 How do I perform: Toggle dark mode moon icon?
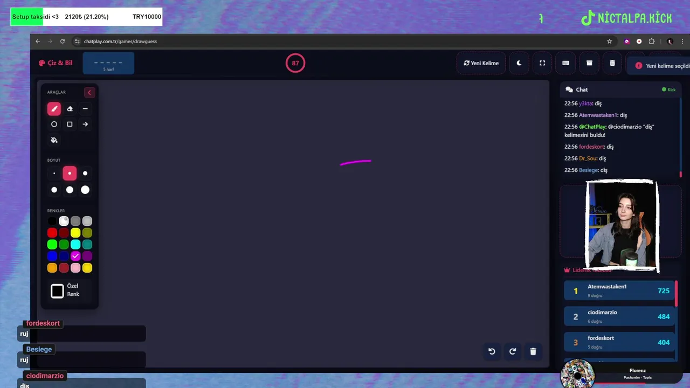[x=519, y=63]
